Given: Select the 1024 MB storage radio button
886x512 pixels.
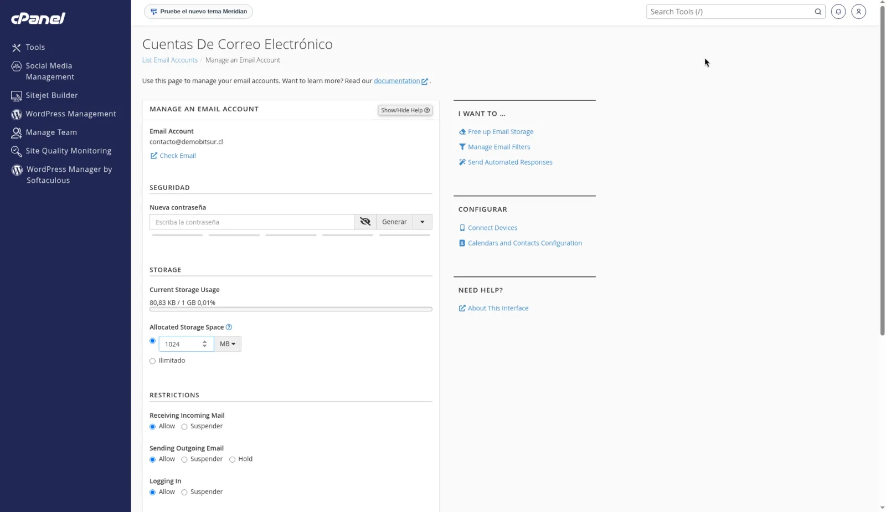Looking at the screenshot, I should click(153, 341).
